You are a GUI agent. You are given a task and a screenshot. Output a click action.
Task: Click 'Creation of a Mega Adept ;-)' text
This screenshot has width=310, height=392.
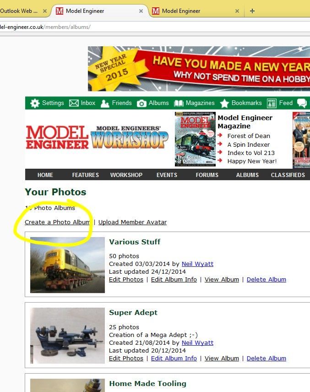pos(153,335)
